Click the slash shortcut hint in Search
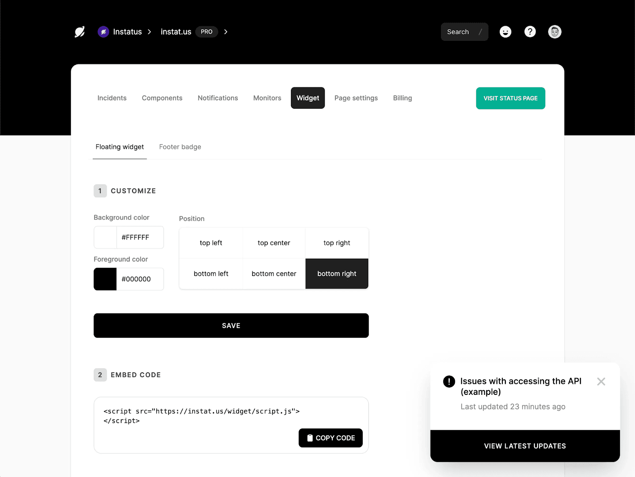635x477 pixels. point(480,32)
